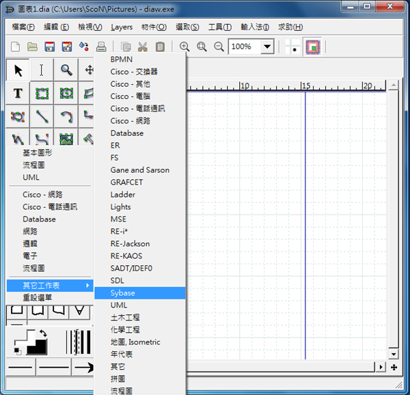Toggle snap-to-grid button in toolbar

pyautogui.click(x=293, y=47)
